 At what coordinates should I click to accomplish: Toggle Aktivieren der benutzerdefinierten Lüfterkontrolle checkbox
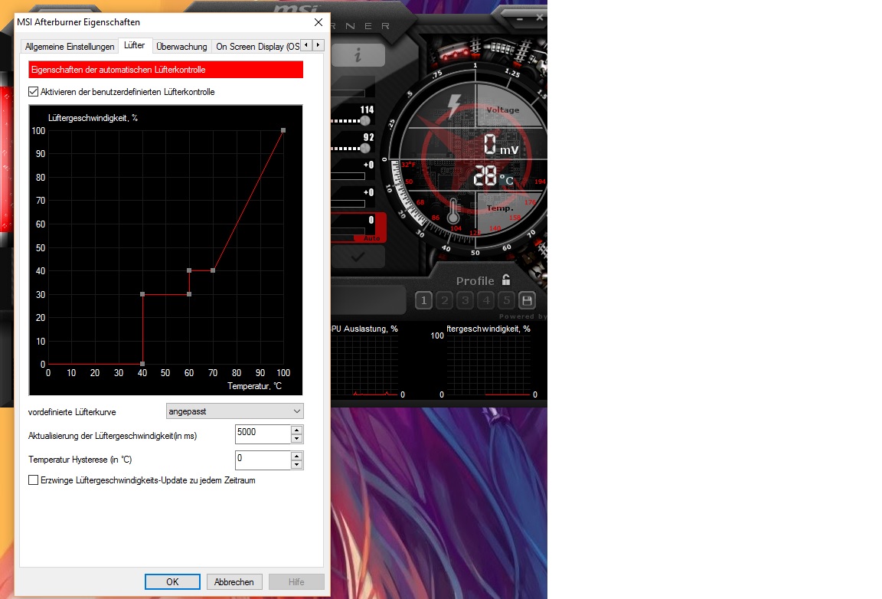33,91
